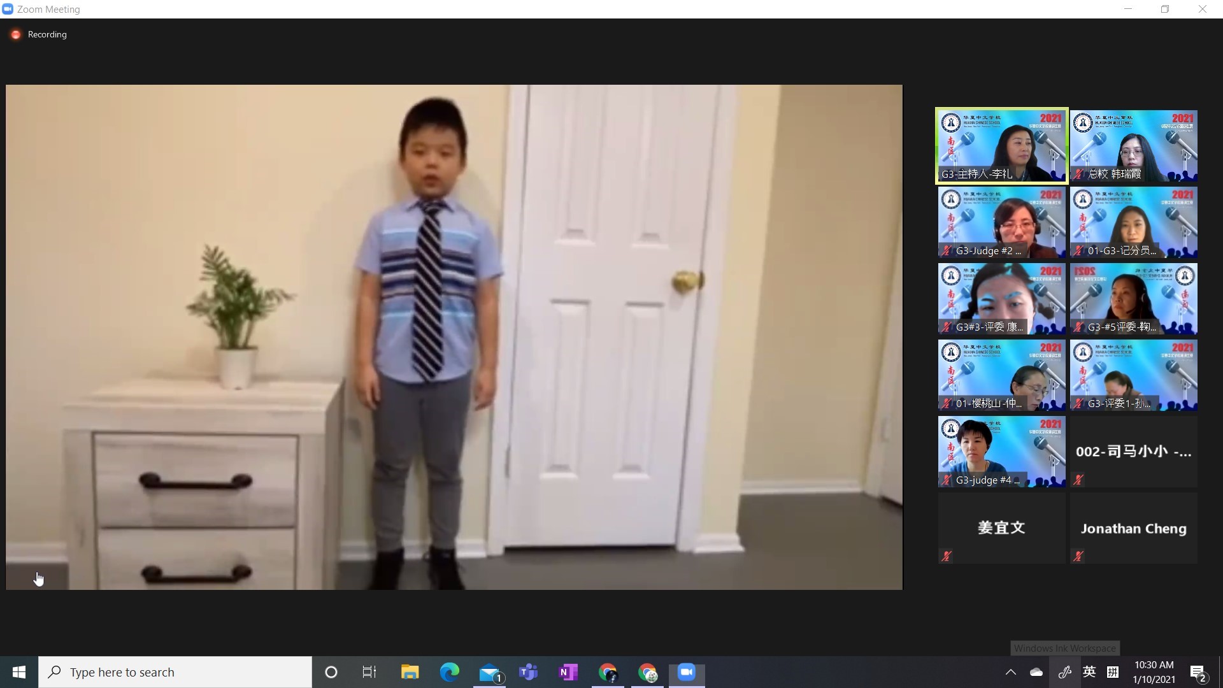Select the 总校 韩瑞霞 participant thumbnail
Viewport: 1223px width, 688px height.
click(x=1134, y=146)
